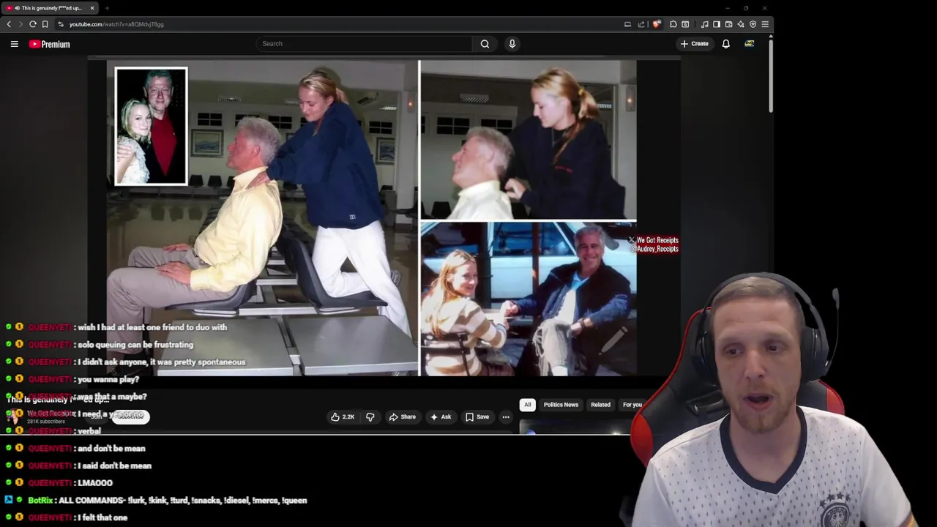The width and height of the screenshot is (937, 527).
Task: Open browser extensions puzzle icon
Action: tap(673, 24)
